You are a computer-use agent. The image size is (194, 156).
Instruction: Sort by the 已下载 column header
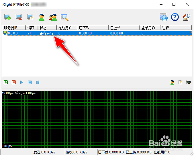(x=93, y=28)
